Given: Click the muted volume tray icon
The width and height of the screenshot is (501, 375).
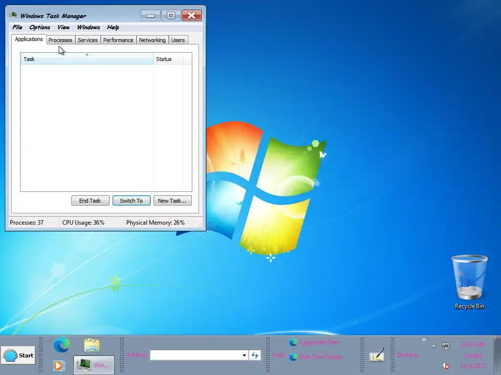Looking at the screenshot, I should 446,365.
